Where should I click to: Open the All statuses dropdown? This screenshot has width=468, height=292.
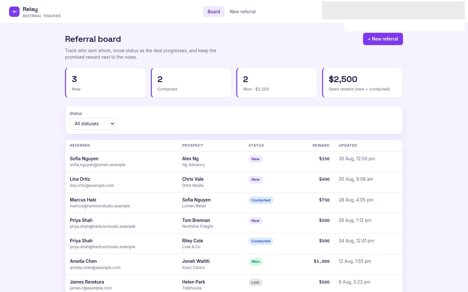coord(93,124)
